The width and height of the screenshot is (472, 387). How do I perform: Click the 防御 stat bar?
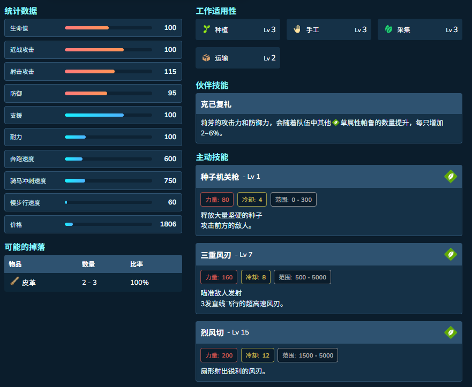[x=108, y=94]
